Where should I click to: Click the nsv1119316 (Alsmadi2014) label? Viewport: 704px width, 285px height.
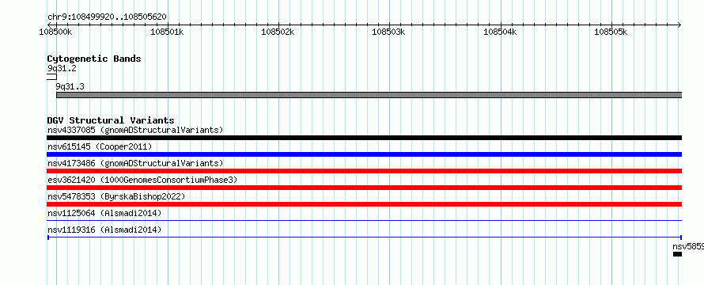[x=104, y=230]
